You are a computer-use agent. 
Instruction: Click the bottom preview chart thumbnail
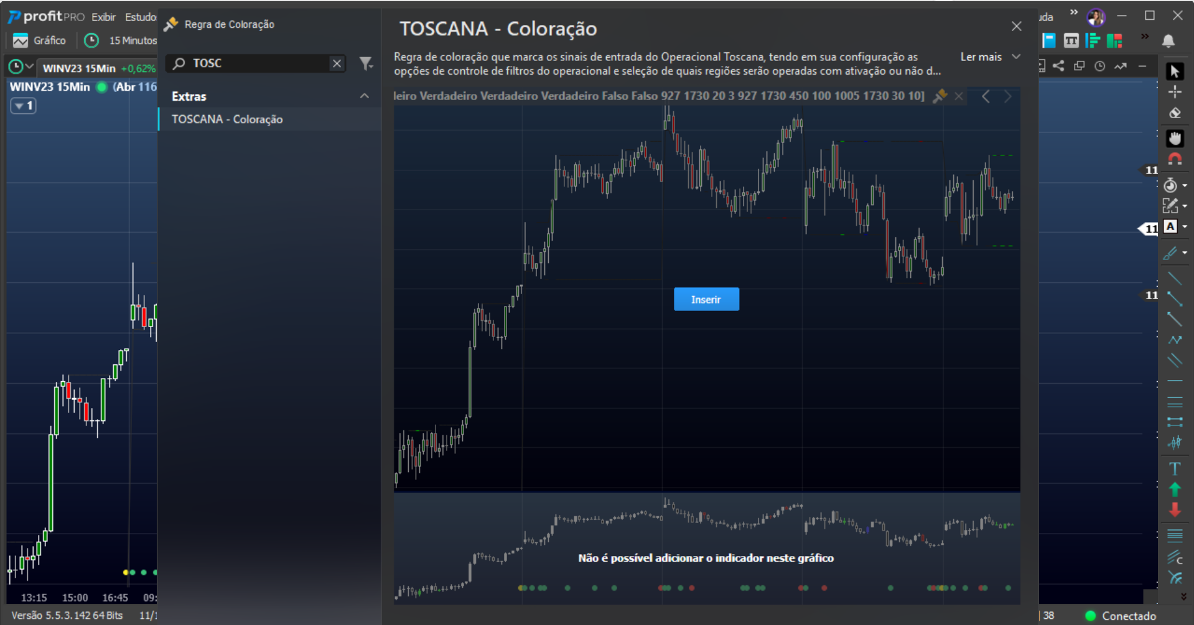tap(707, 549)
